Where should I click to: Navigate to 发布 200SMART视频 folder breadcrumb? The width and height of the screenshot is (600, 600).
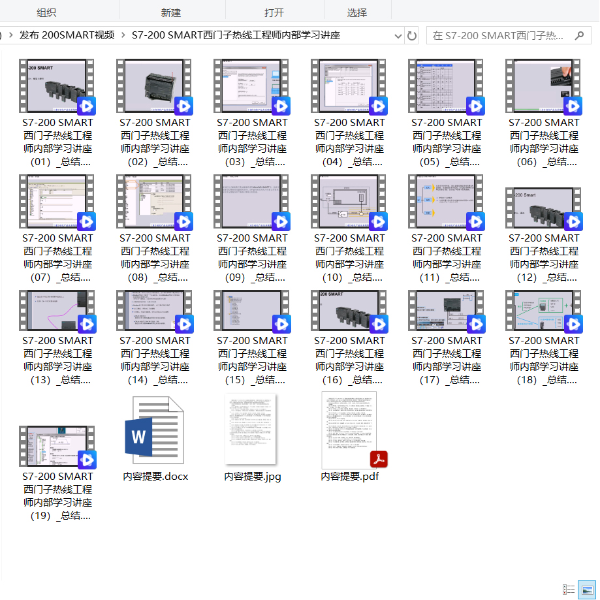click(x=67, y=35)
